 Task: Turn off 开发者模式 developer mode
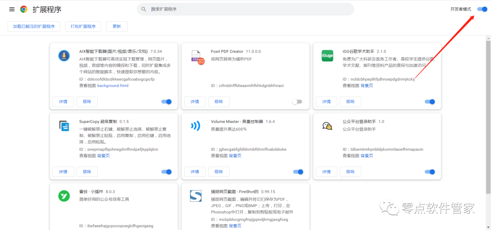coord(482,9)
